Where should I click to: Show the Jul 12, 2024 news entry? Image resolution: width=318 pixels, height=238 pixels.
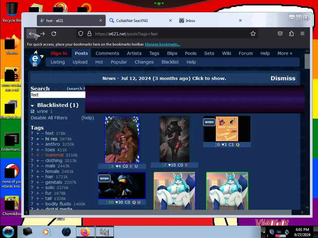point(164,78)
